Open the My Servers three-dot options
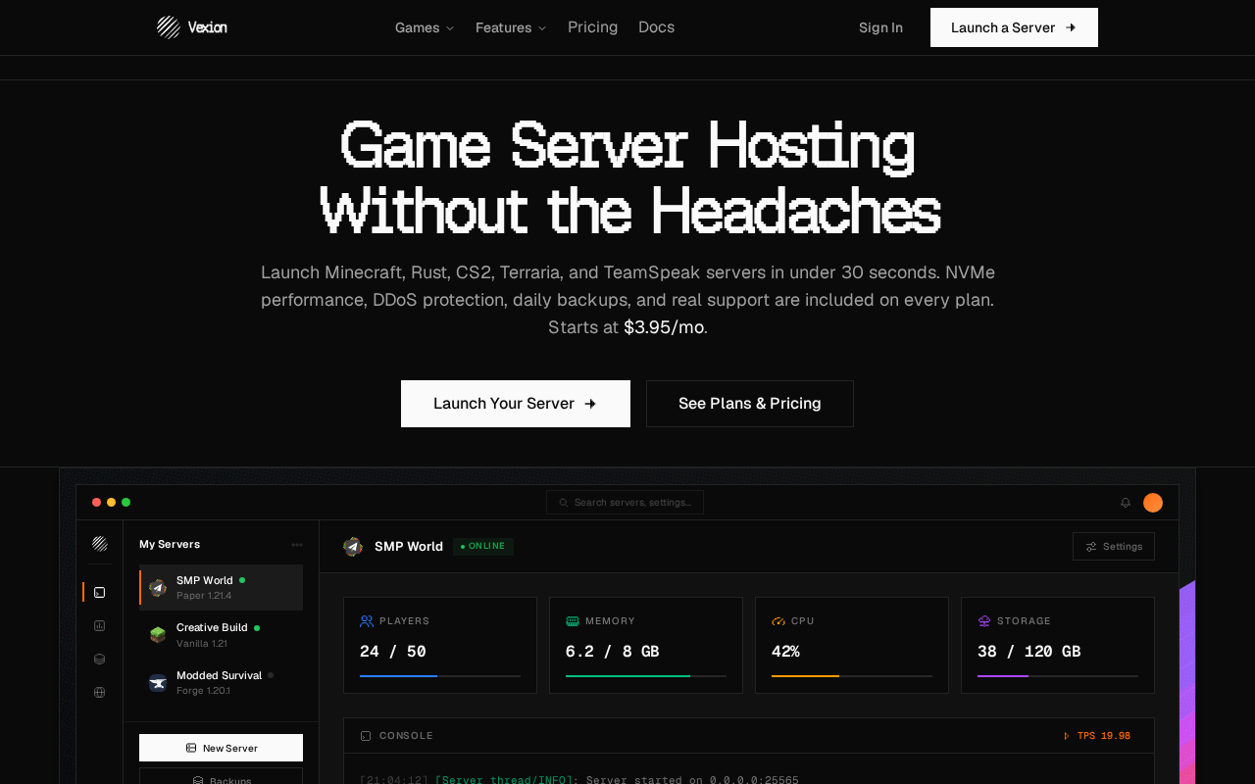The width and height of the screenshot is (1255, 784). coord(297,545)
